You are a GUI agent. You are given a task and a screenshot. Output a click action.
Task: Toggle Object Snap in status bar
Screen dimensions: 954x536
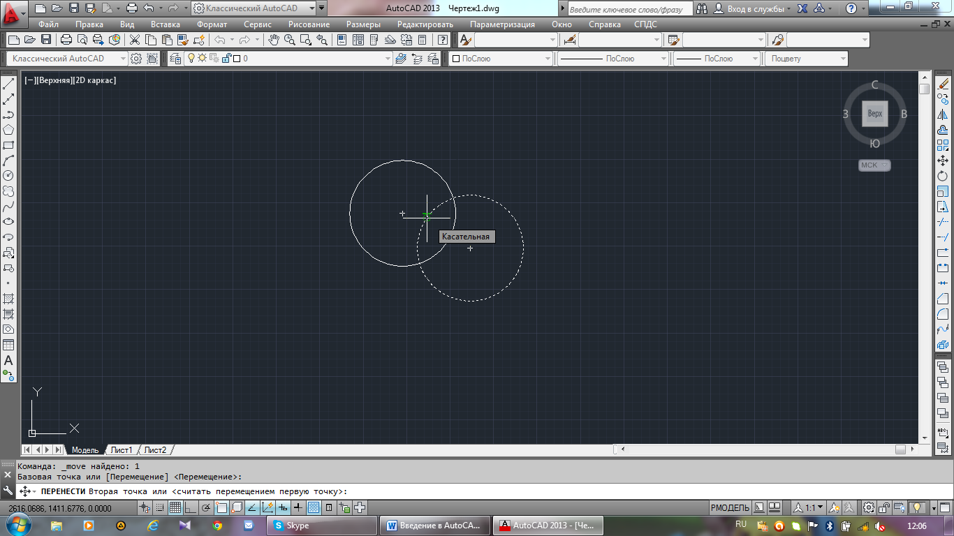(x=221, y=507)
